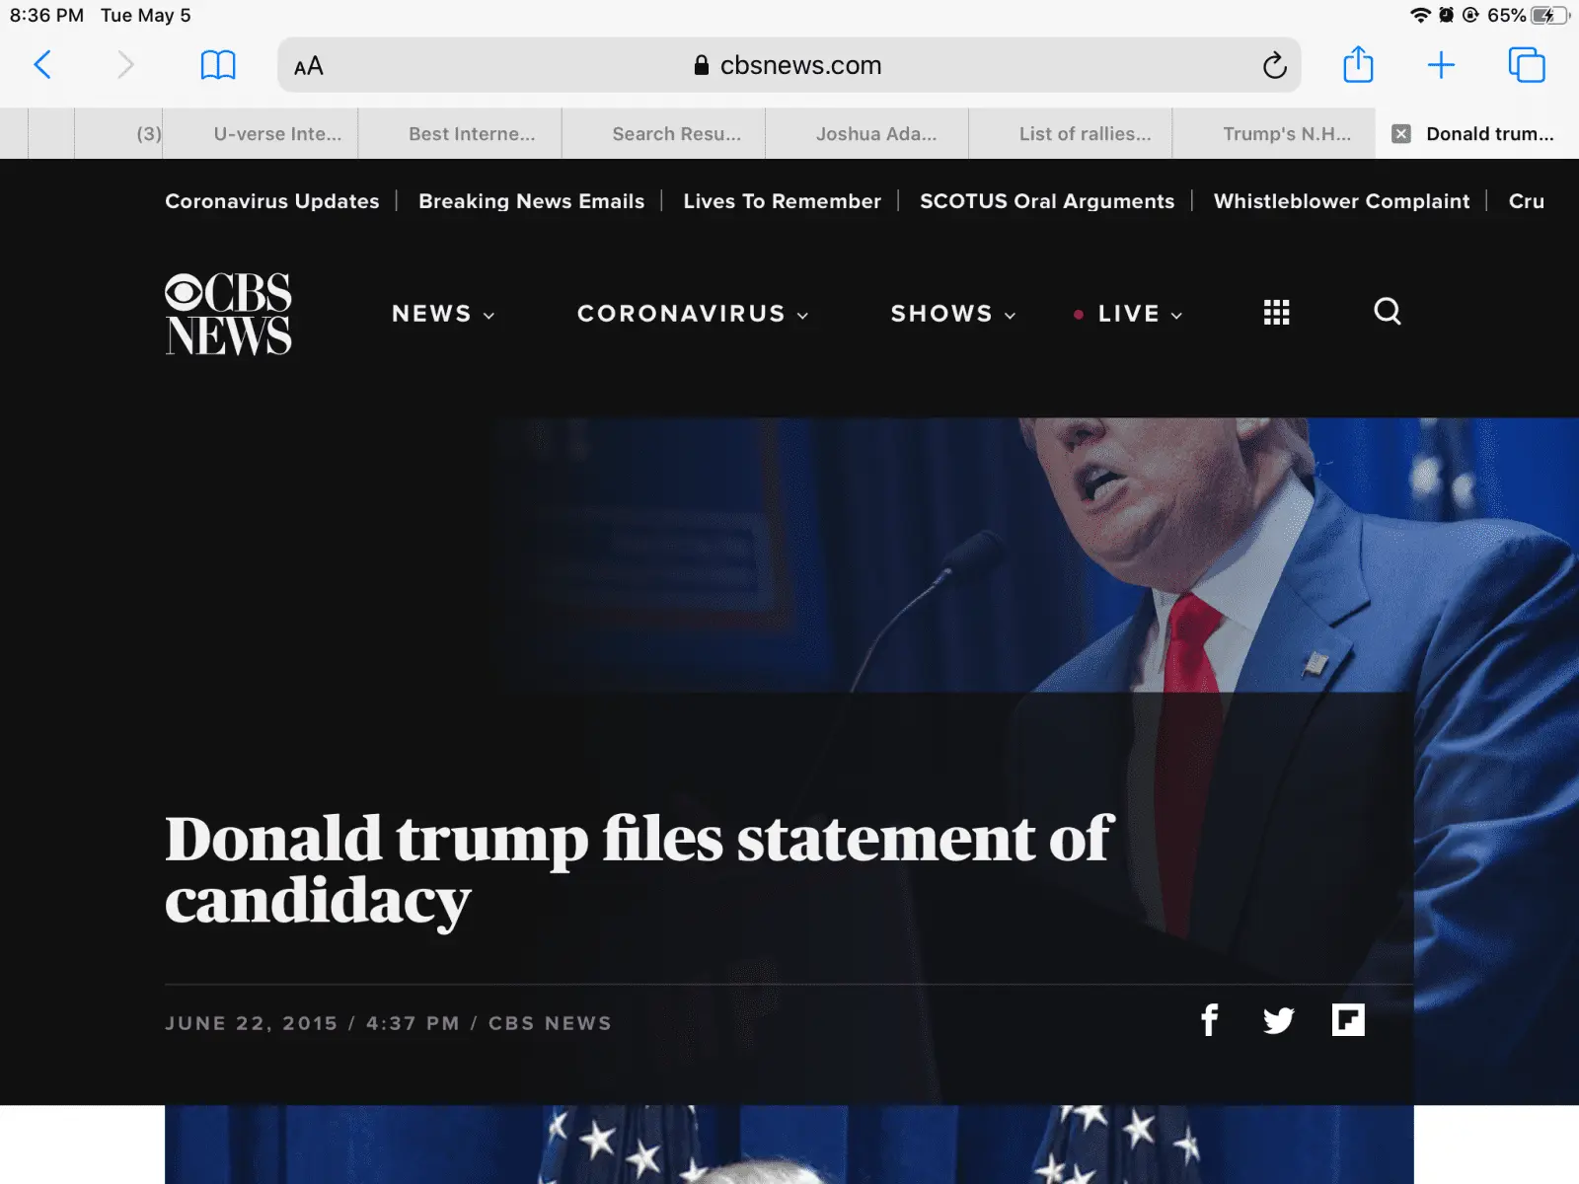The image size is (1579, 1184).
Task: Open the CBS News search magnifier
Action: (1388, 312)
